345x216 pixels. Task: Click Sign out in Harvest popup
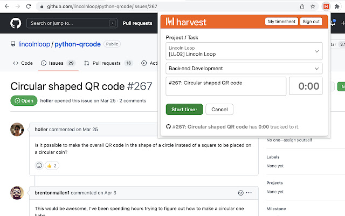click(311, 22)
